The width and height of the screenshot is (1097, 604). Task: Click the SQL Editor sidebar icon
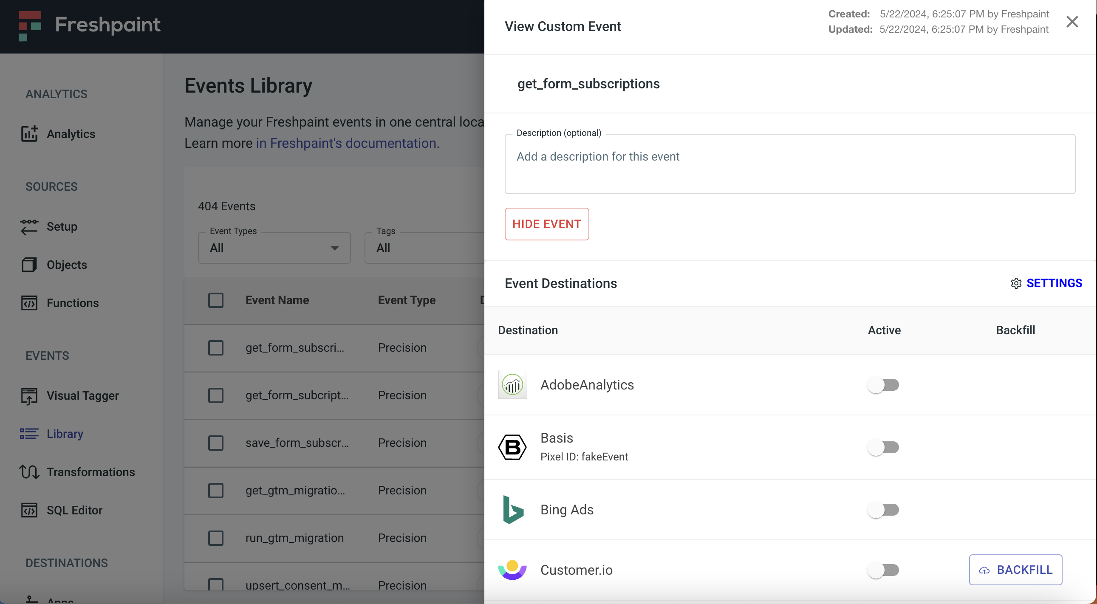click(29, 510)
